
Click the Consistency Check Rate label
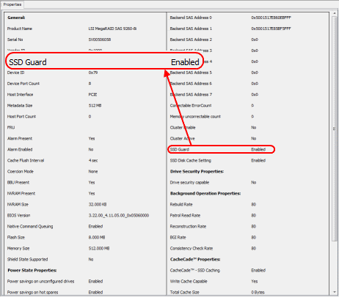coord(192,248)
